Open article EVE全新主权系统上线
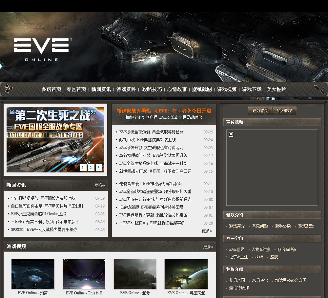 click(x=153, y=163)
